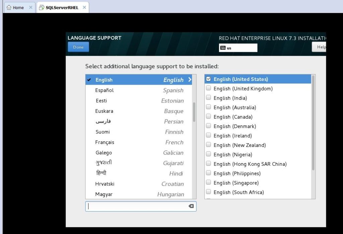The height and width of the screenshot is (234, 343).
Task: Expand the English language chevron arrow
Action: (x=190, y=80)
